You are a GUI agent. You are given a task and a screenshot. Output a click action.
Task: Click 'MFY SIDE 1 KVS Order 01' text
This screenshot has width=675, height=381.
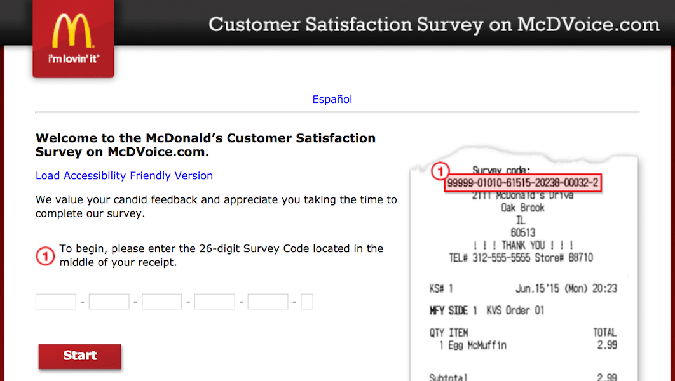pos(487,311)
